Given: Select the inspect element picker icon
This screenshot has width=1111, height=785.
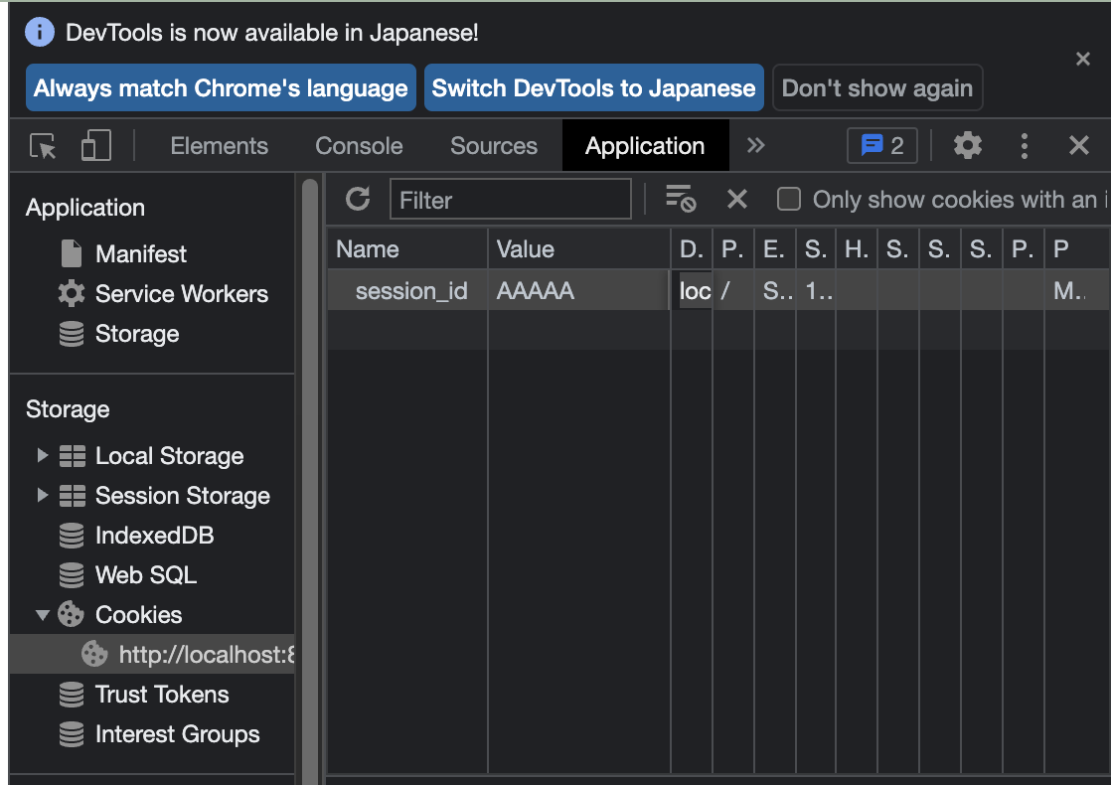Looking at the screenshot, I should click(x=44, y=146).
